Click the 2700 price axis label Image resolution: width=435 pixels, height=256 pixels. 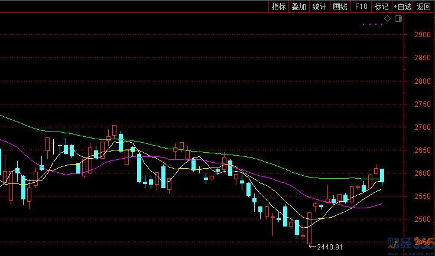click(x=423, y=127)
